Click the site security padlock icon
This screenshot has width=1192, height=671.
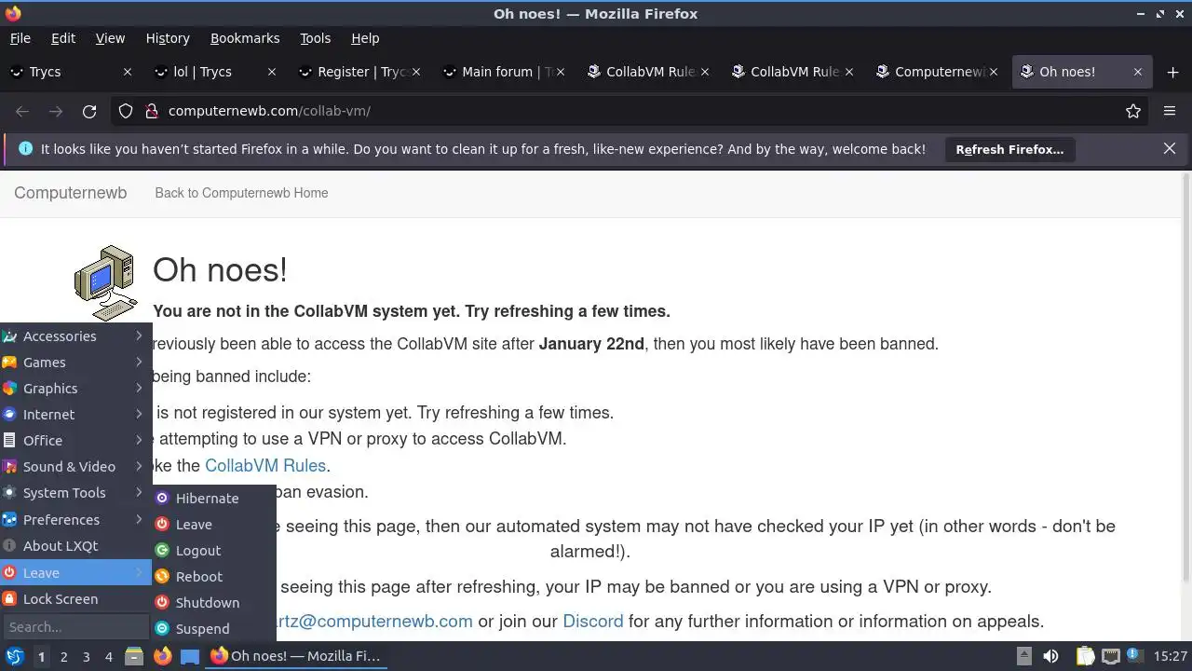tap(152, 111)
